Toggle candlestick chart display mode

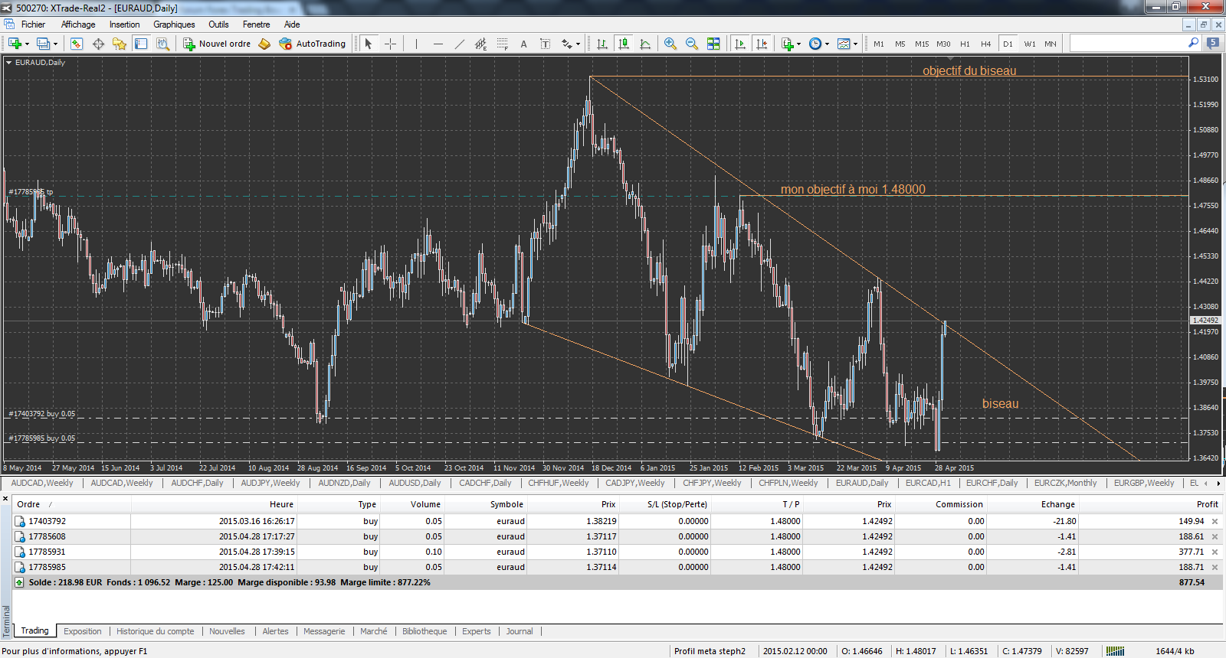pyautogui.click(x=624, y=44)
